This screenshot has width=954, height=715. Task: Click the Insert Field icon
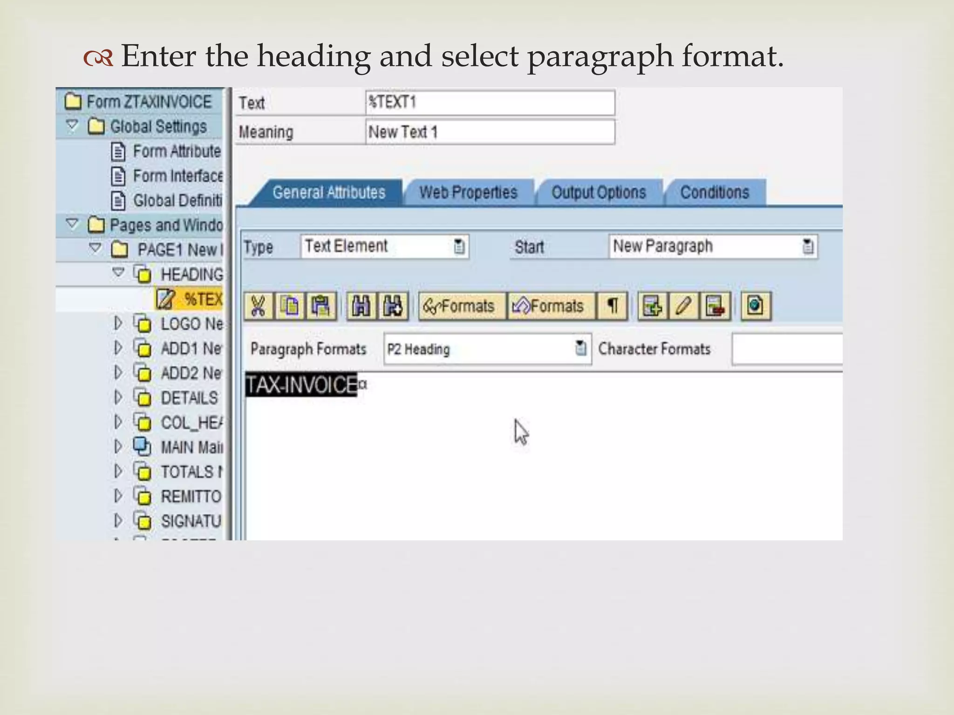(652, 306)
